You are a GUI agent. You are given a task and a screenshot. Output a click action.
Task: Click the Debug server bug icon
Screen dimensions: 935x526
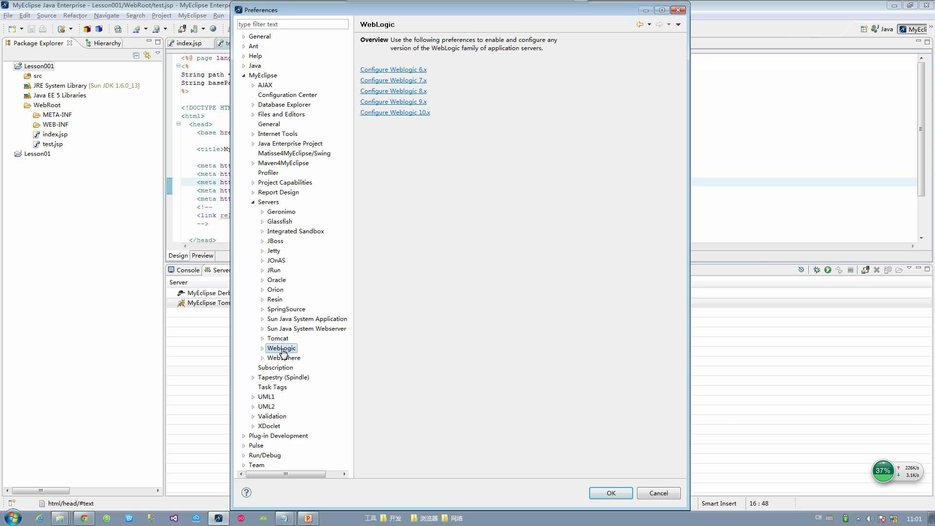(817, 270)
